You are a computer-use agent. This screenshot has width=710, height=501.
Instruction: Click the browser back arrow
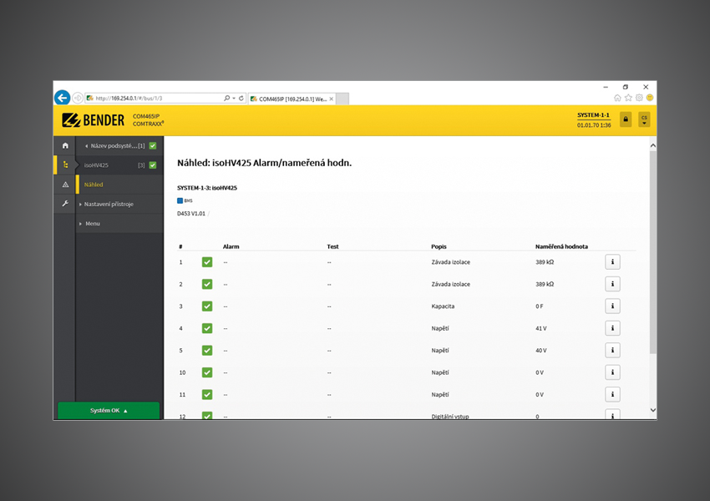click(x=63, y=98)
